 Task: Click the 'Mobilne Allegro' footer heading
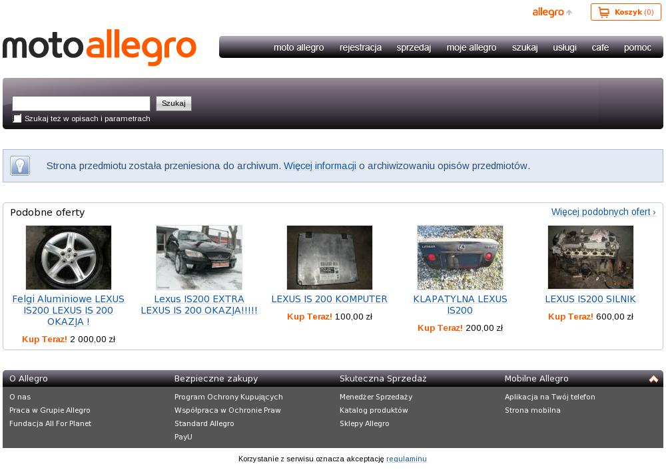click(x=536, y=378)
